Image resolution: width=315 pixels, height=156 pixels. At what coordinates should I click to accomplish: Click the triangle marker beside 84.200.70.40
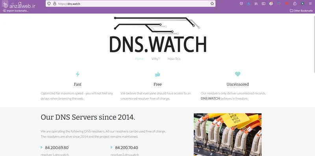pos(111,147)
